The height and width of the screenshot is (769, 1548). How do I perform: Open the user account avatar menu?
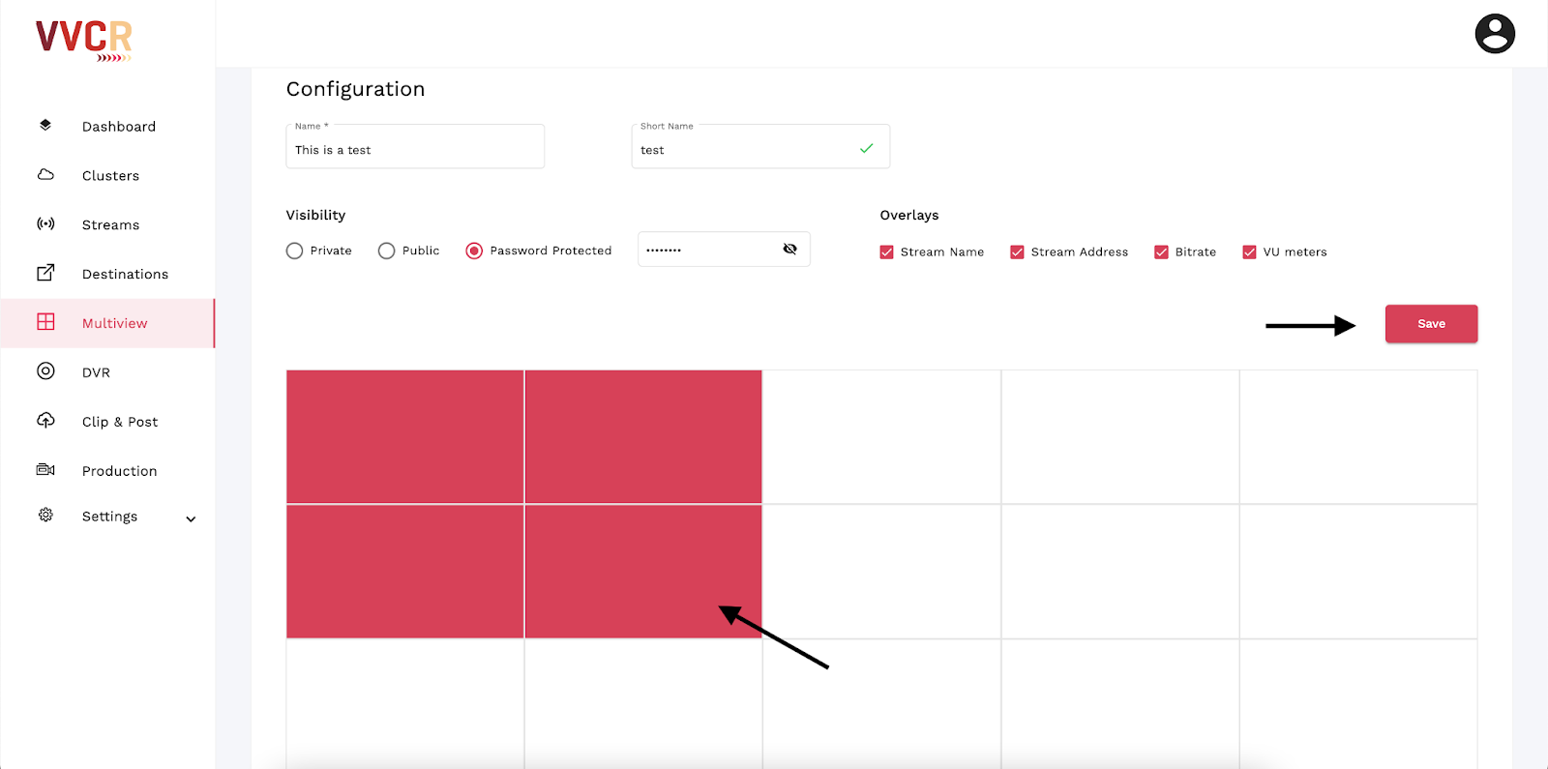(x=1495, y=34)
